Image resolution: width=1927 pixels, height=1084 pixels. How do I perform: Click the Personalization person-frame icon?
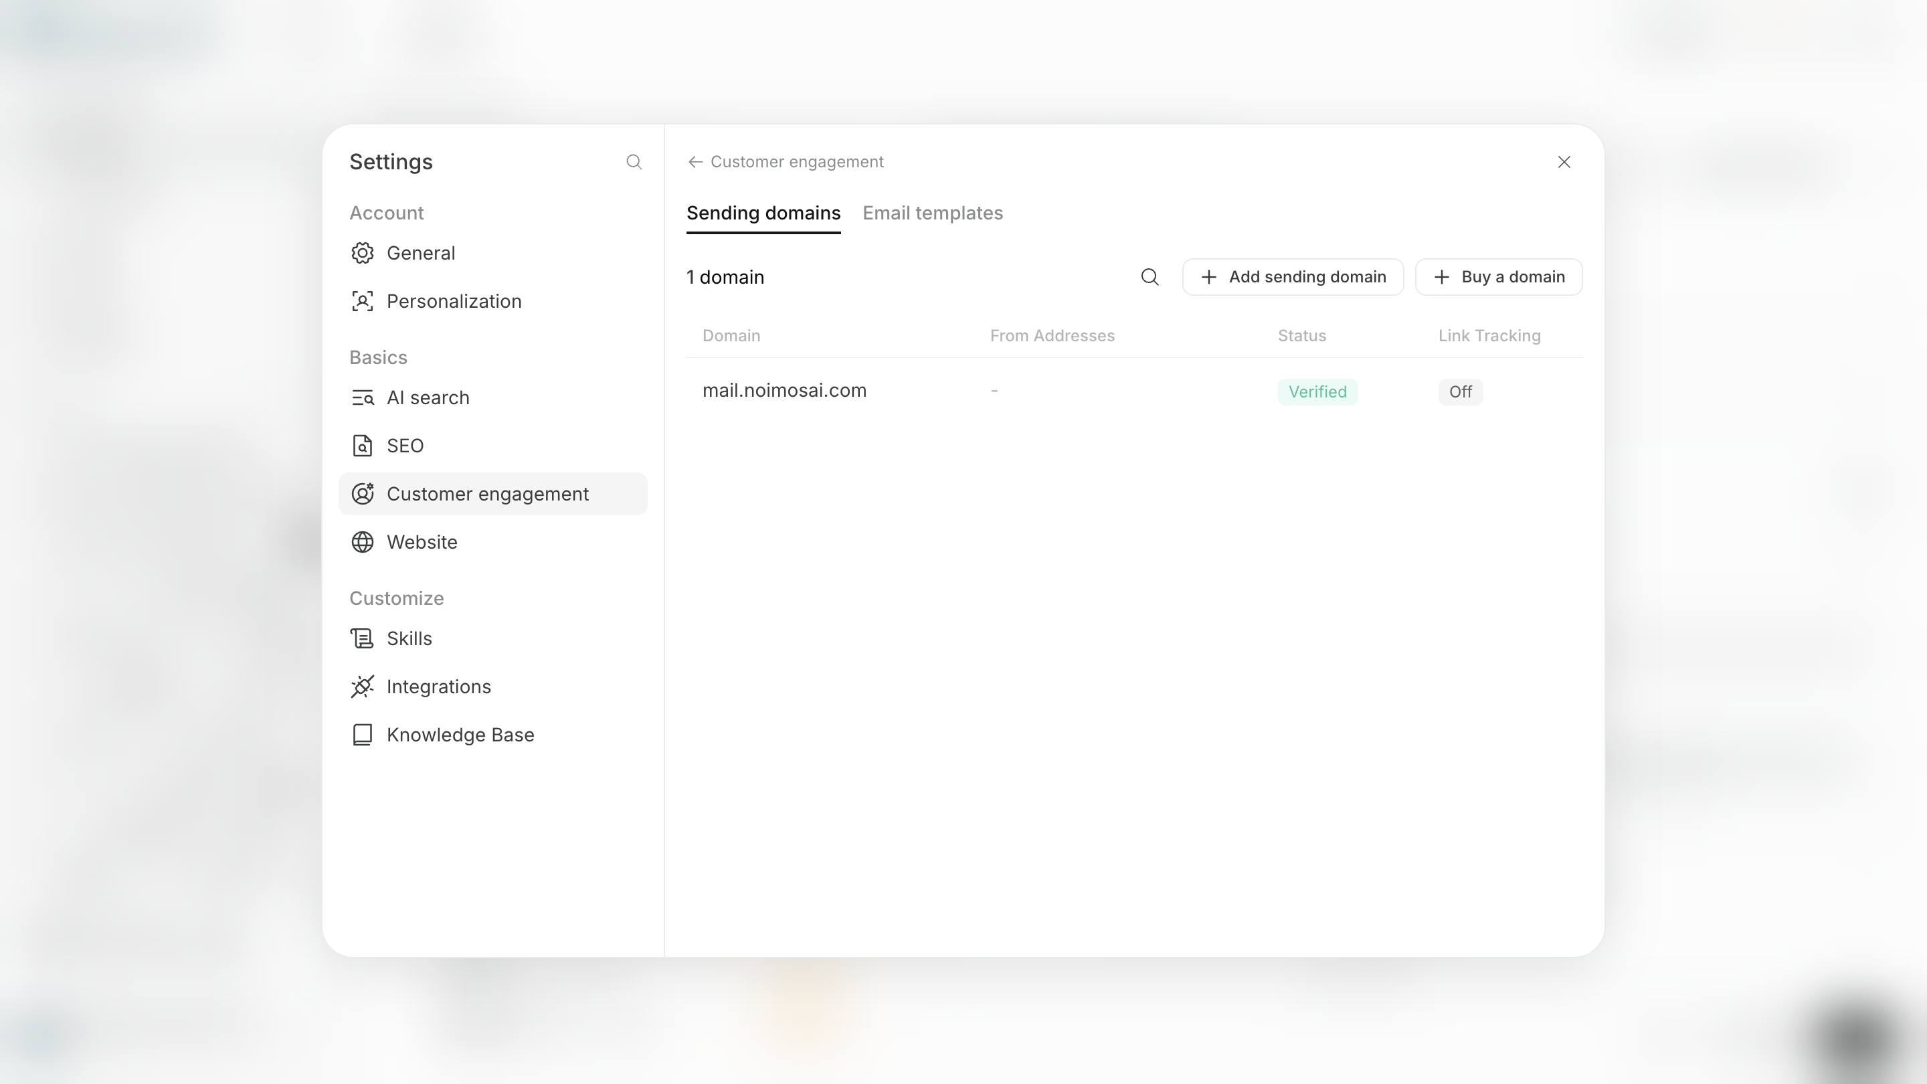(x=363, y=302)
